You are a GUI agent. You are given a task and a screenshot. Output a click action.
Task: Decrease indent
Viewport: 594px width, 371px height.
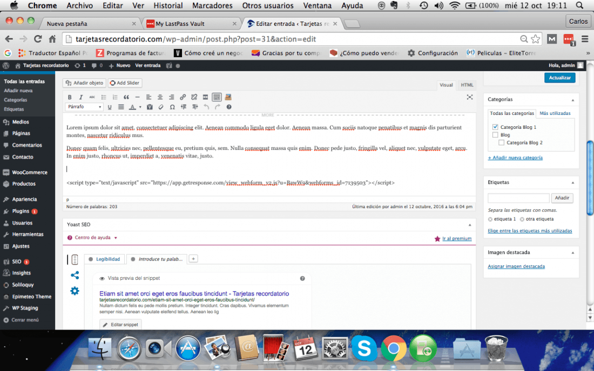[x=184, y=107]
